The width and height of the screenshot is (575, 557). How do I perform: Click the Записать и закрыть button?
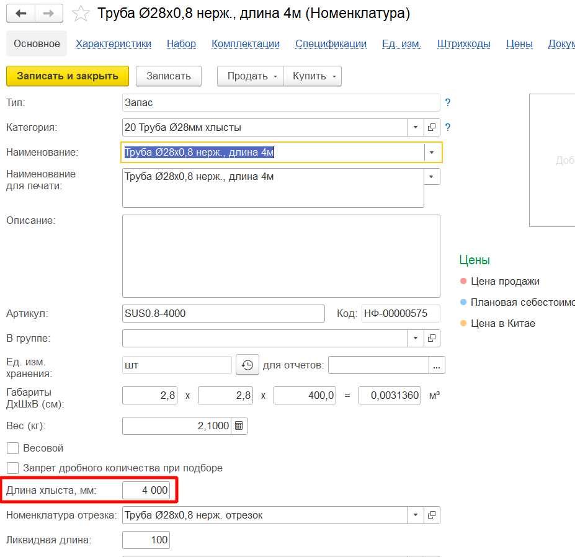[67, 76]
